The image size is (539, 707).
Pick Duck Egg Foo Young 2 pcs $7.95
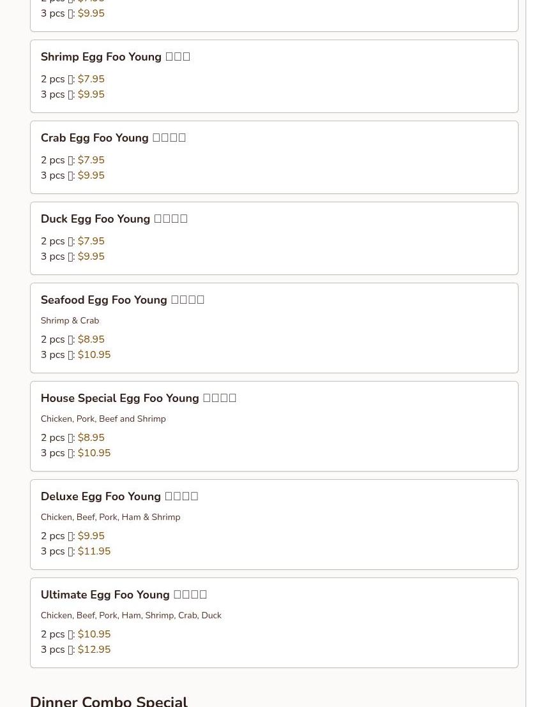pyautogui.click(x=91, y=241)
